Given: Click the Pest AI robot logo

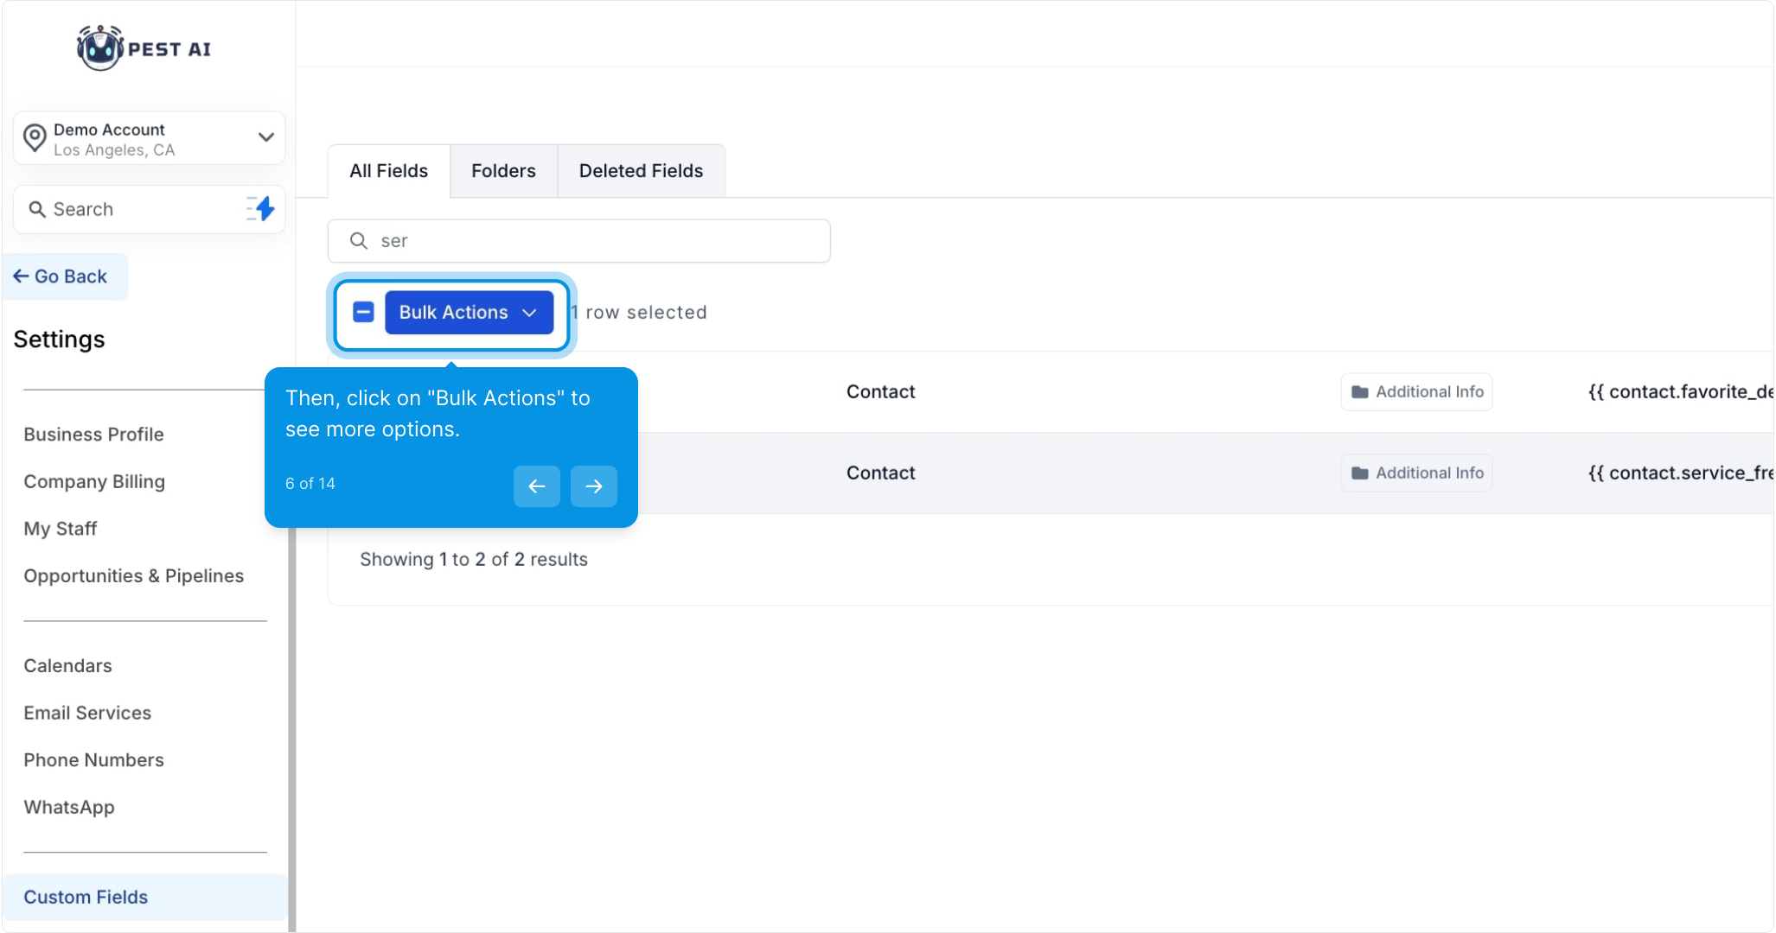Looking at the screenshot, I should pyautogui.click(x=100, y=48).
